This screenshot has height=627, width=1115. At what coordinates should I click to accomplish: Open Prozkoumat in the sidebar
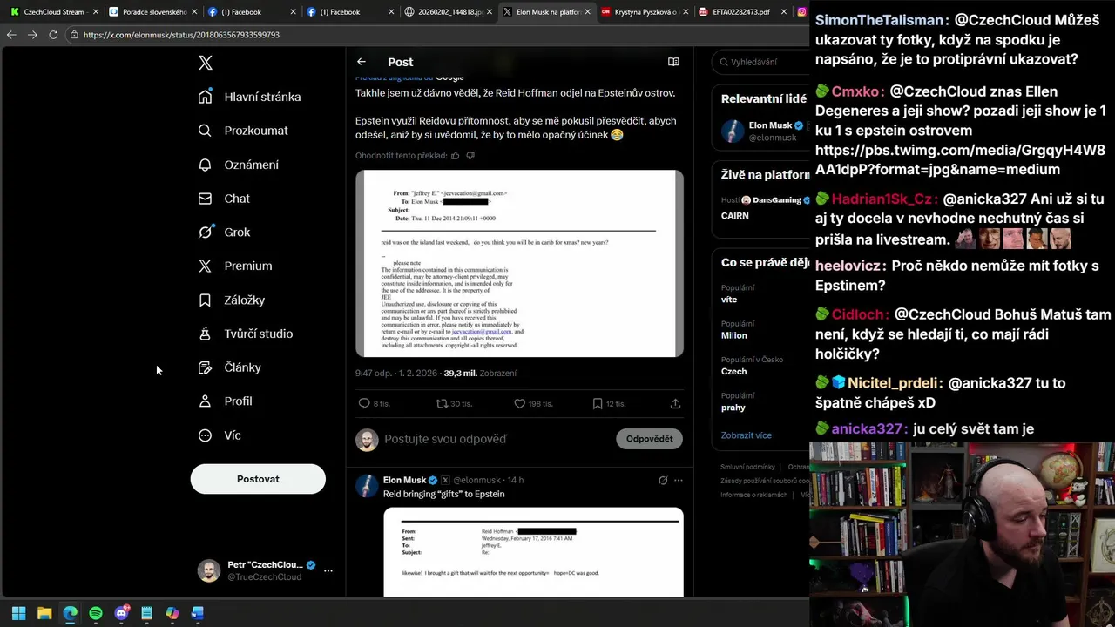tap(244, 131)
